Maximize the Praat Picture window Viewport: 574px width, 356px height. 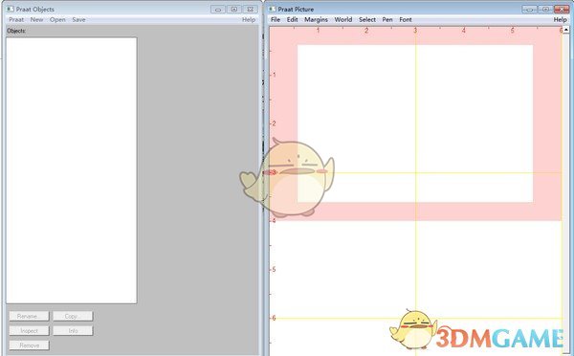click(545, 10)
